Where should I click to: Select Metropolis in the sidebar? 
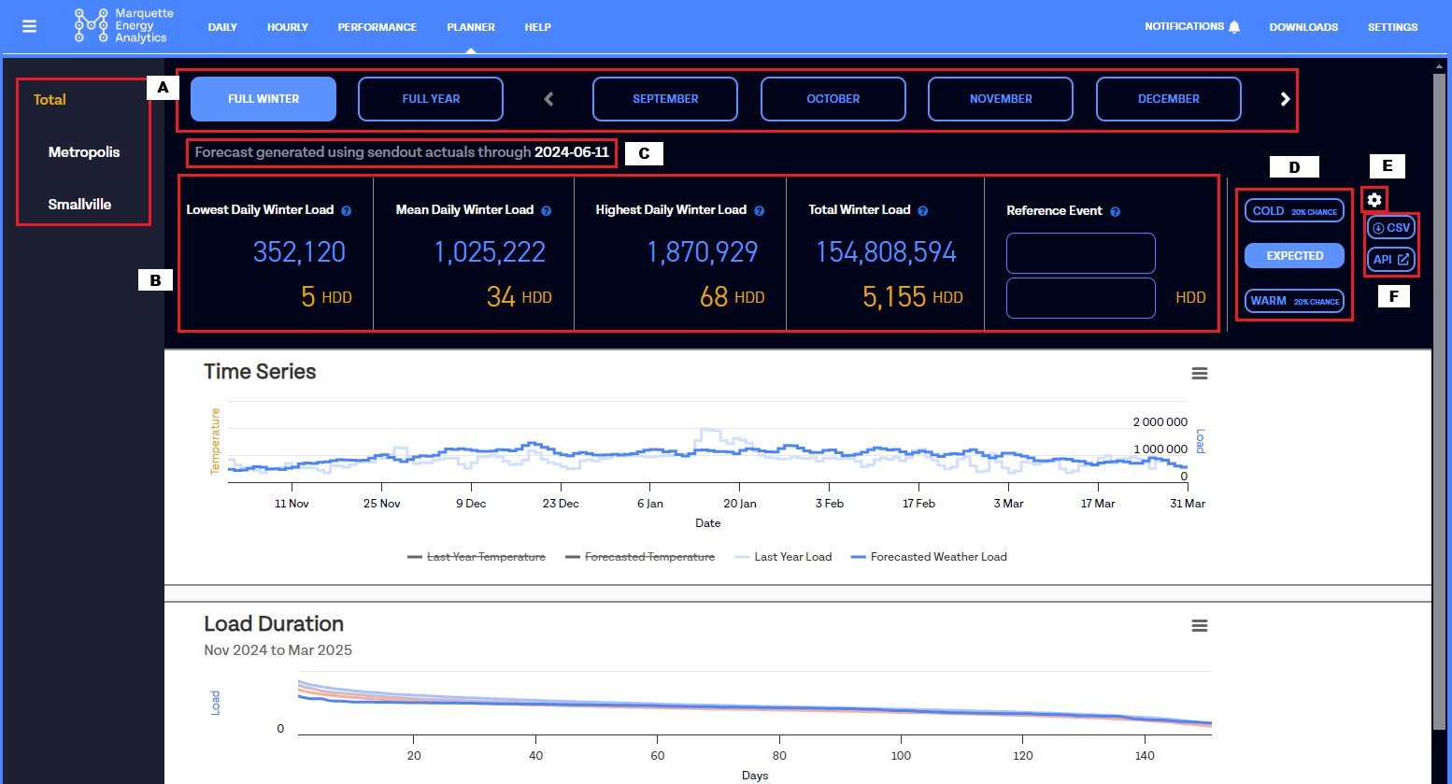[84, 152]
